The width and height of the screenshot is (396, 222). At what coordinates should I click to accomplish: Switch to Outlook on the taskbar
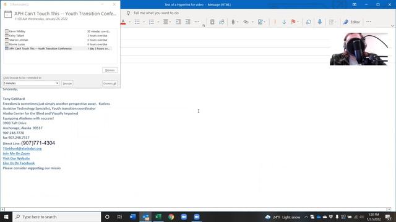146,216
